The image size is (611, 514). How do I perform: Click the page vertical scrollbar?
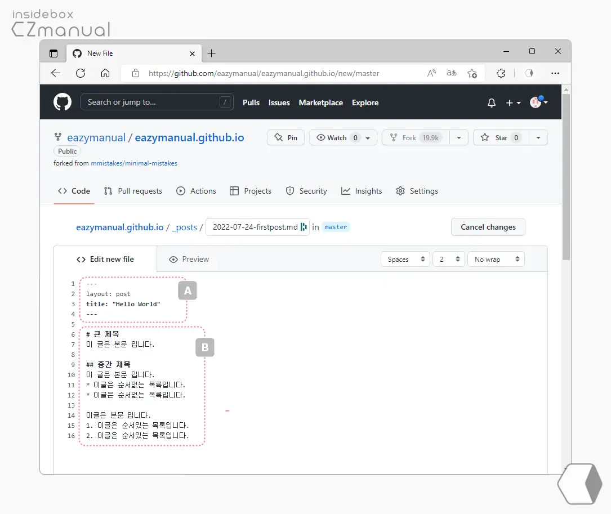[566, 177]
